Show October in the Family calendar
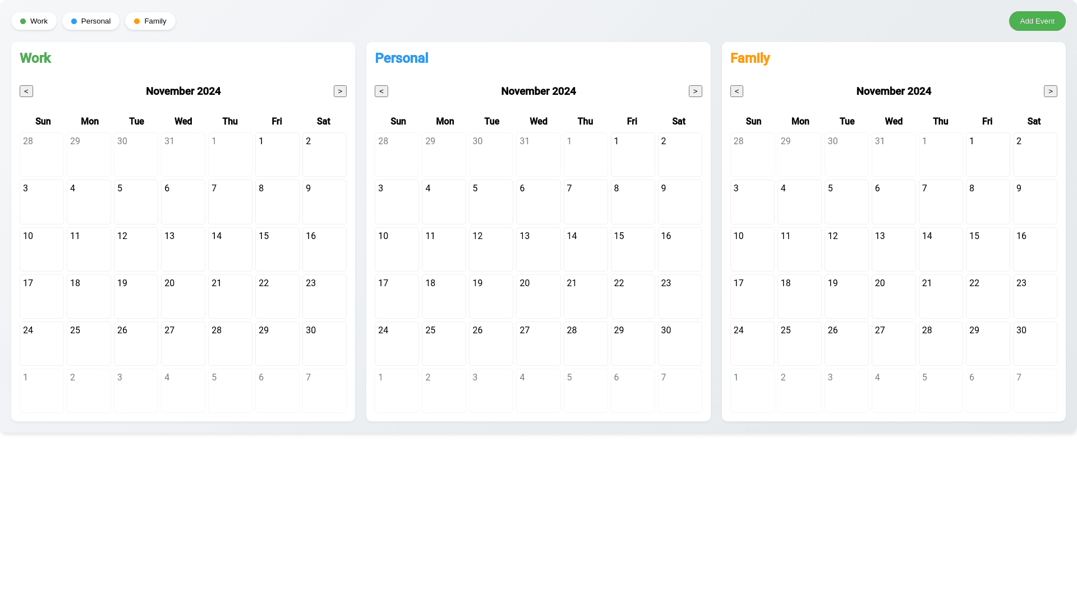The width and height of the screenshot is (1077, 606). (737, 91)
